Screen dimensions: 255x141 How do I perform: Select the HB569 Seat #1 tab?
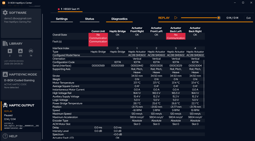click(x=70, y=9)
